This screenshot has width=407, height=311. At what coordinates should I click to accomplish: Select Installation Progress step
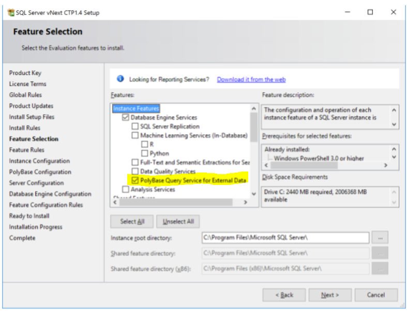coord(36,227)
